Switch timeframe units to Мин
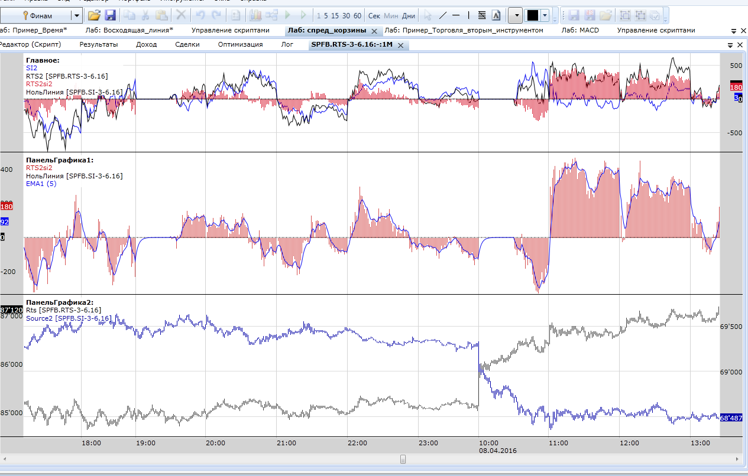Image resolution: width=748 pixels, height=476 pixels. (391, 16)
